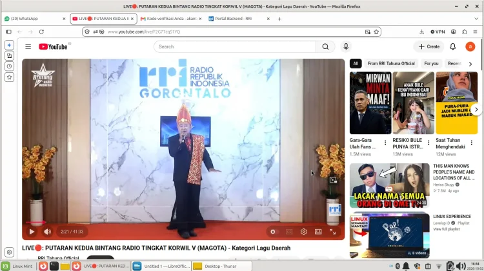The width and height of the screenshot is (484, 271).
Task: Switch to Desktop - Thunar taskbar window
Action: click(221, 266)
